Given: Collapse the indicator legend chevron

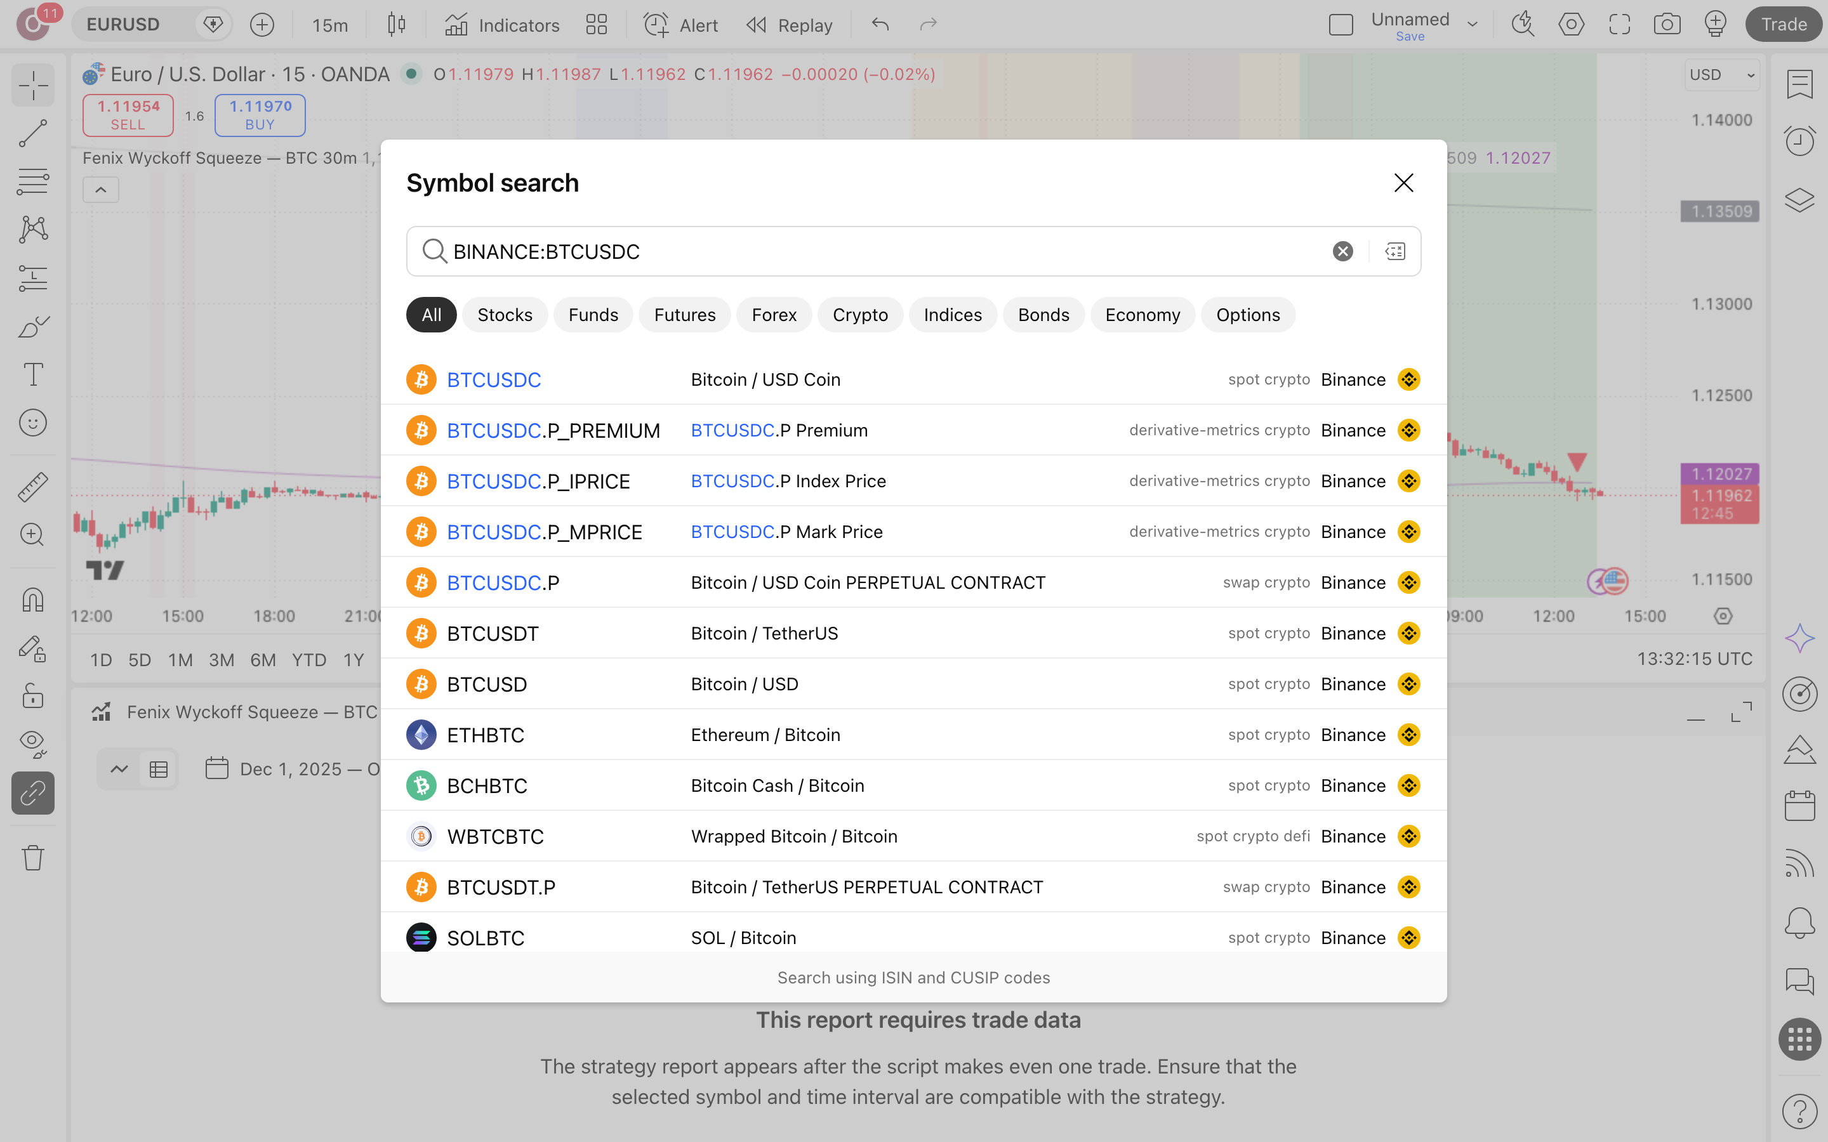Looking at the screenshot, I should pyautogui.click(x=100, y=190).
